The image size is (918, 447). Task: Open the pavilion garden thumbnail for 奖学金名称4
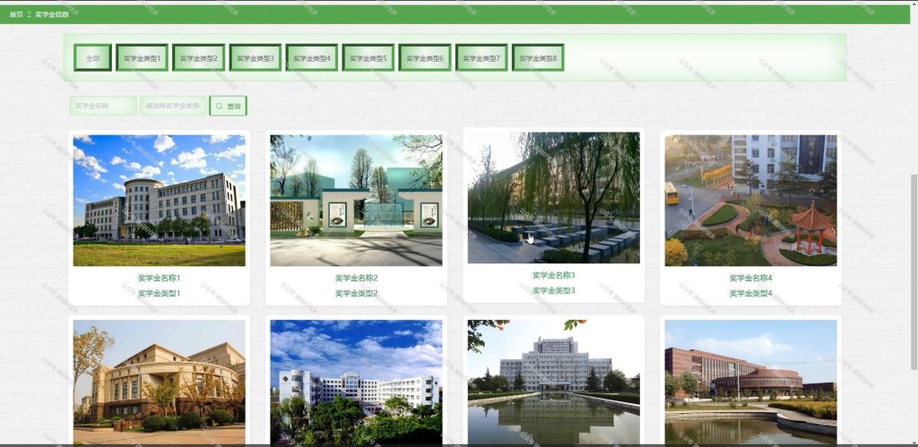pyautogui.click(x=750, y=201)
